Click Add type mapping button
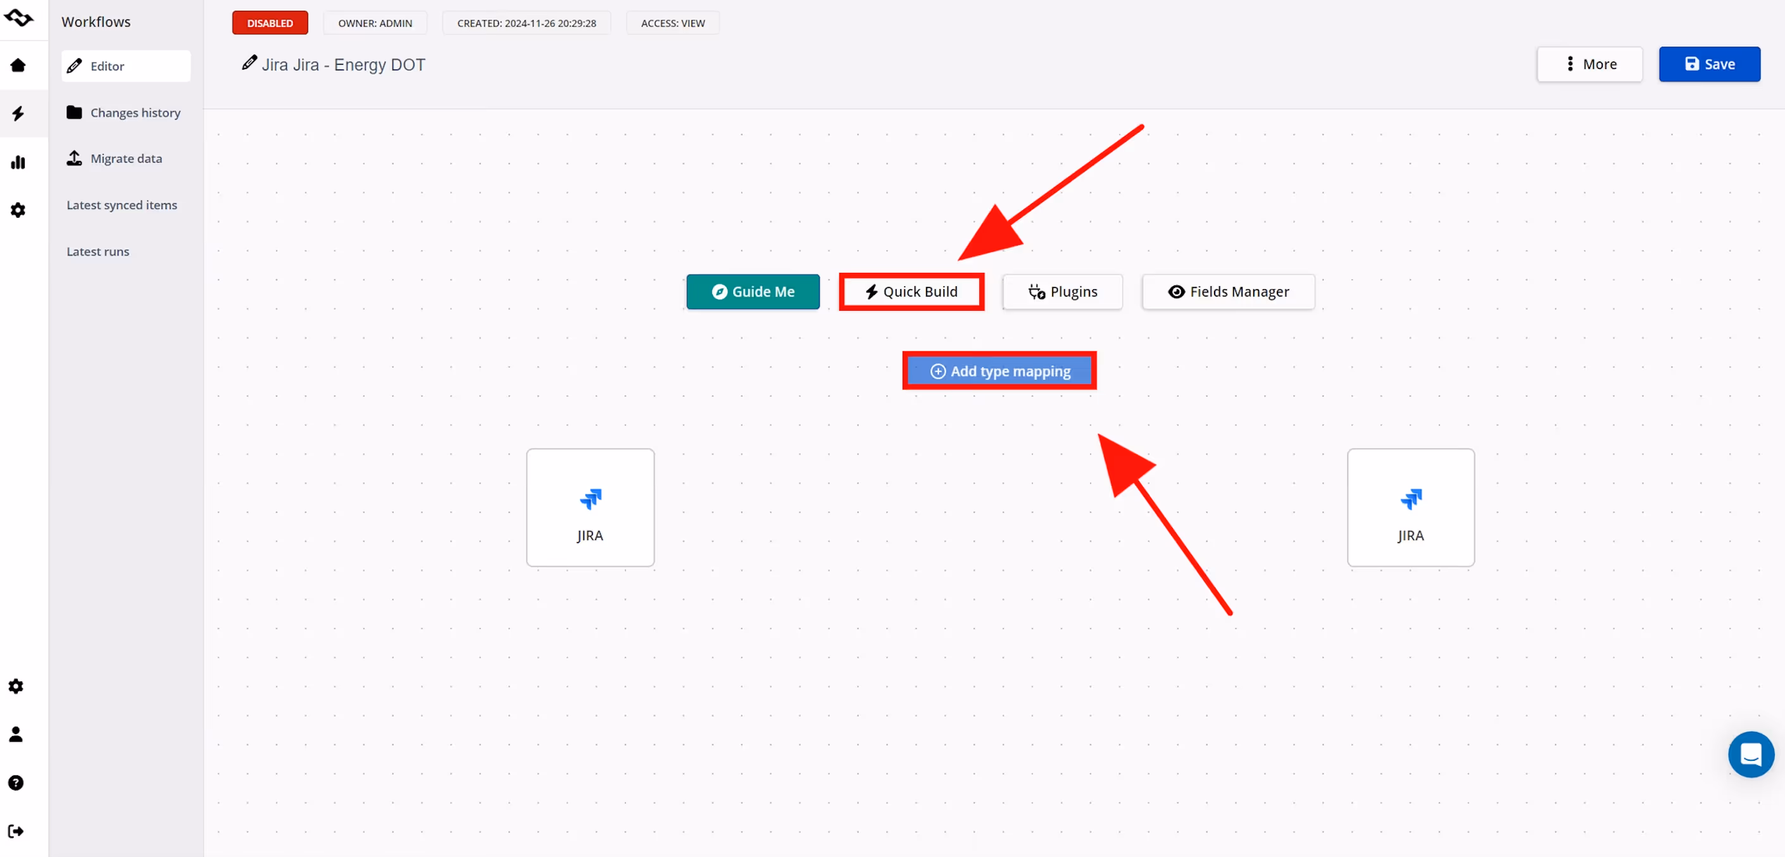 coord(999,372)
